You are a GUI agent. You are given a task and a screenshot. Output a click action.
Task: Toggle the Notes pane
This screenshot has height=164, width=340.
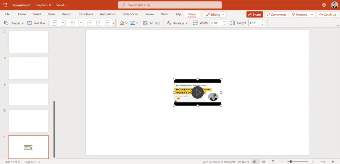(x=243, y=162)
